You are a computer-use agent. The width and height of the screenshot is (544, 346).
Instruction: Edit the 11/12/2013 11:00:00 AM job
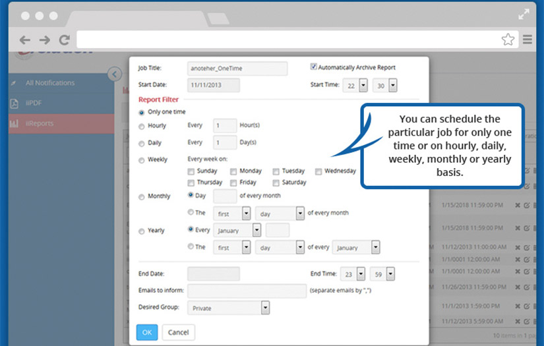pos(527,248)
